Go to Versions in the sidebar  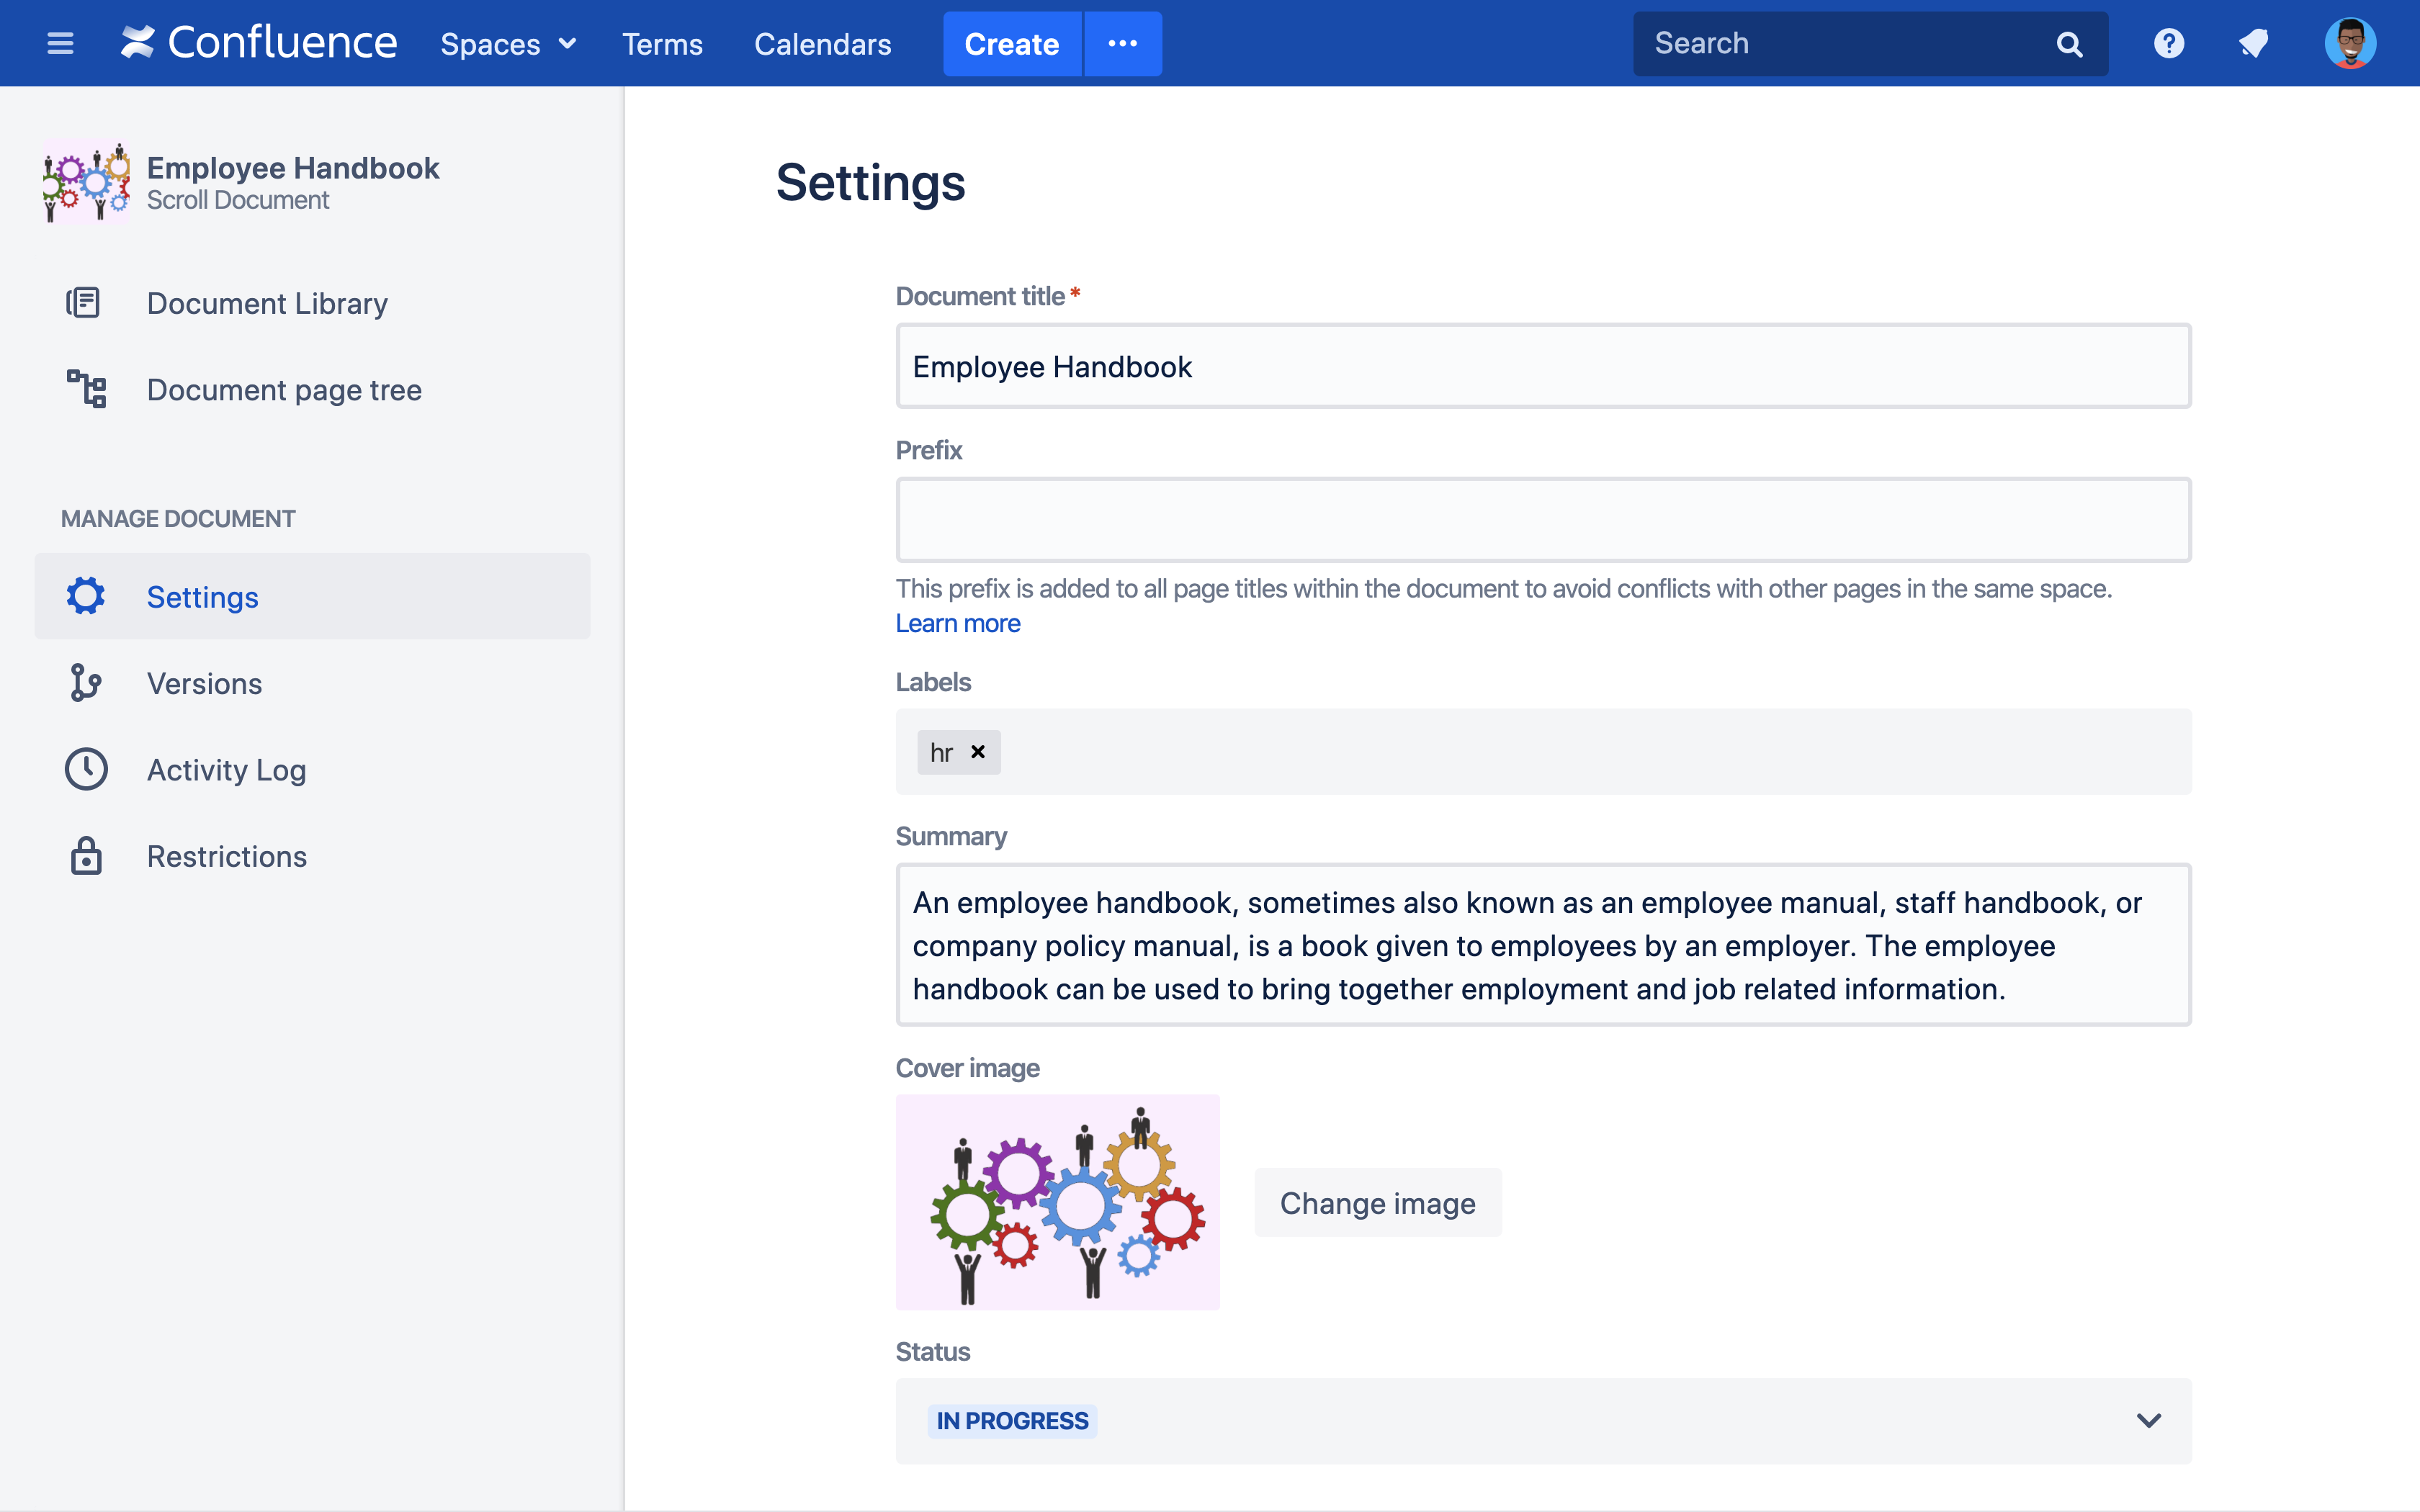204,683
